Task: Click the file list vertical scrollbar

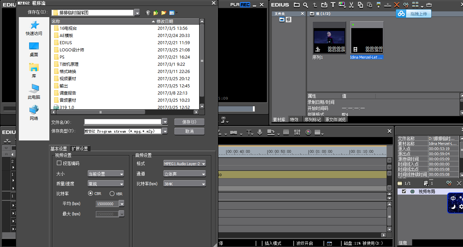Action: 202,61
